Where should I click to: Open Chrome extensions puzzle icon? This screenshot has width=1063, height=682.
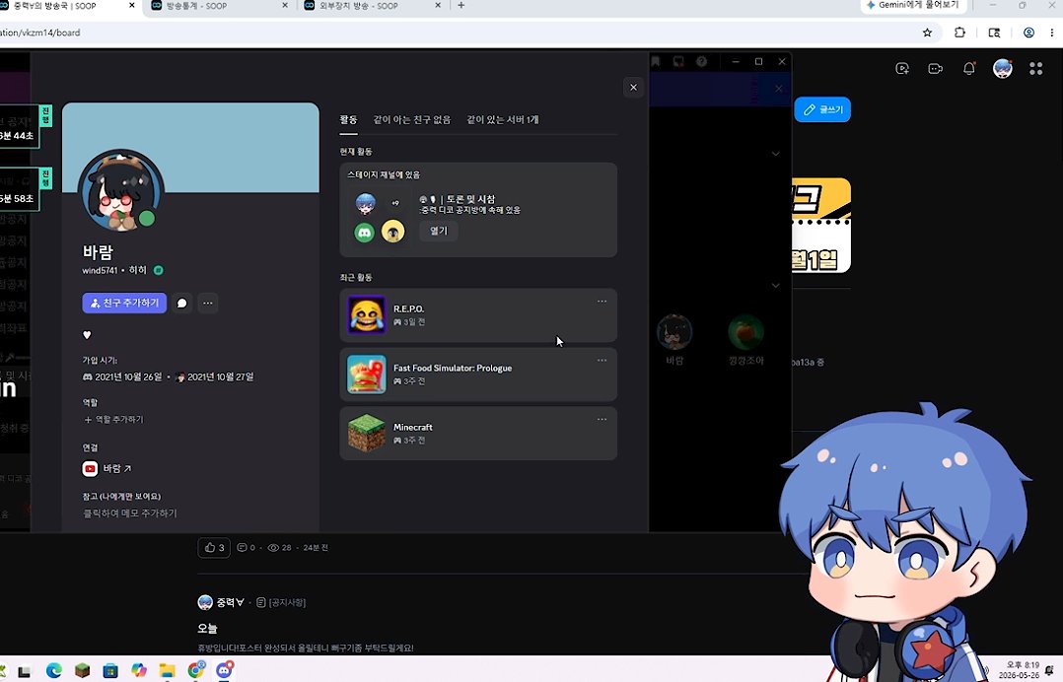(x=960, y=33)
